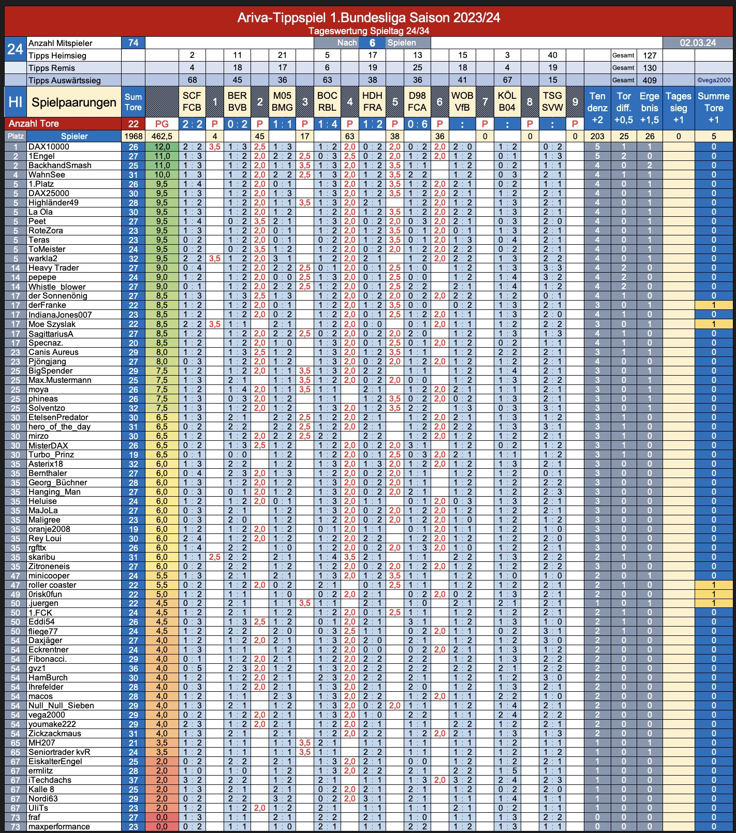
Task: Select the 'HDH FRA' match header
Action: pyautogui.click(x=372, y=102)
